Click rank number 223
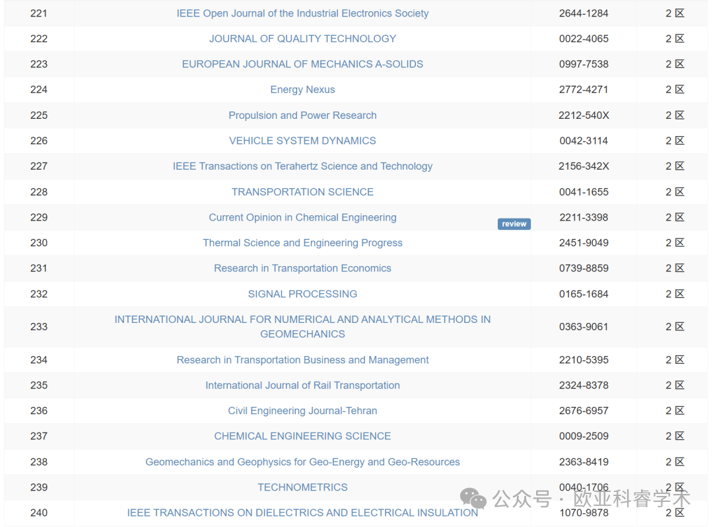Viewport: 713px width, 527px height. (39, 64)
